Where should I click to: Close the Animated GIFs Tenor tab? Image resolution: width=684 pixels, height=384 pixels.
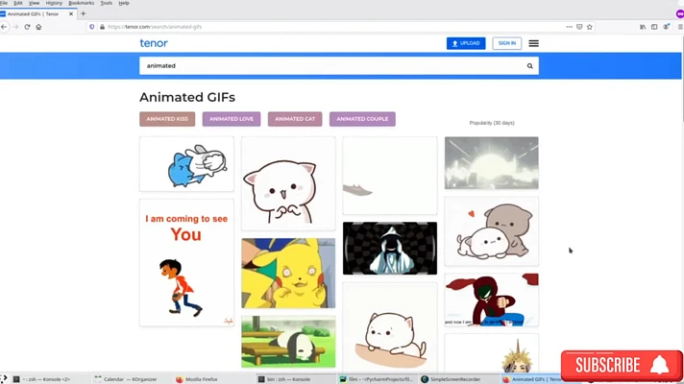(x=71, y=14)
